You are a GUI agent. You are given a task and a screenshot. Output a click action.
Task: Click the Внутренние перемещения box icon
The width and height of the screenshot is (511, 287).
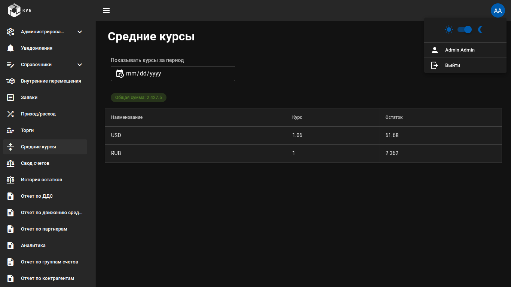10,81
